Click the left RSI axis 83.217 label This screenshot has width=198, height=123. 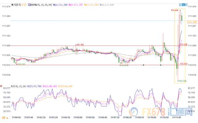coord(7,88)
